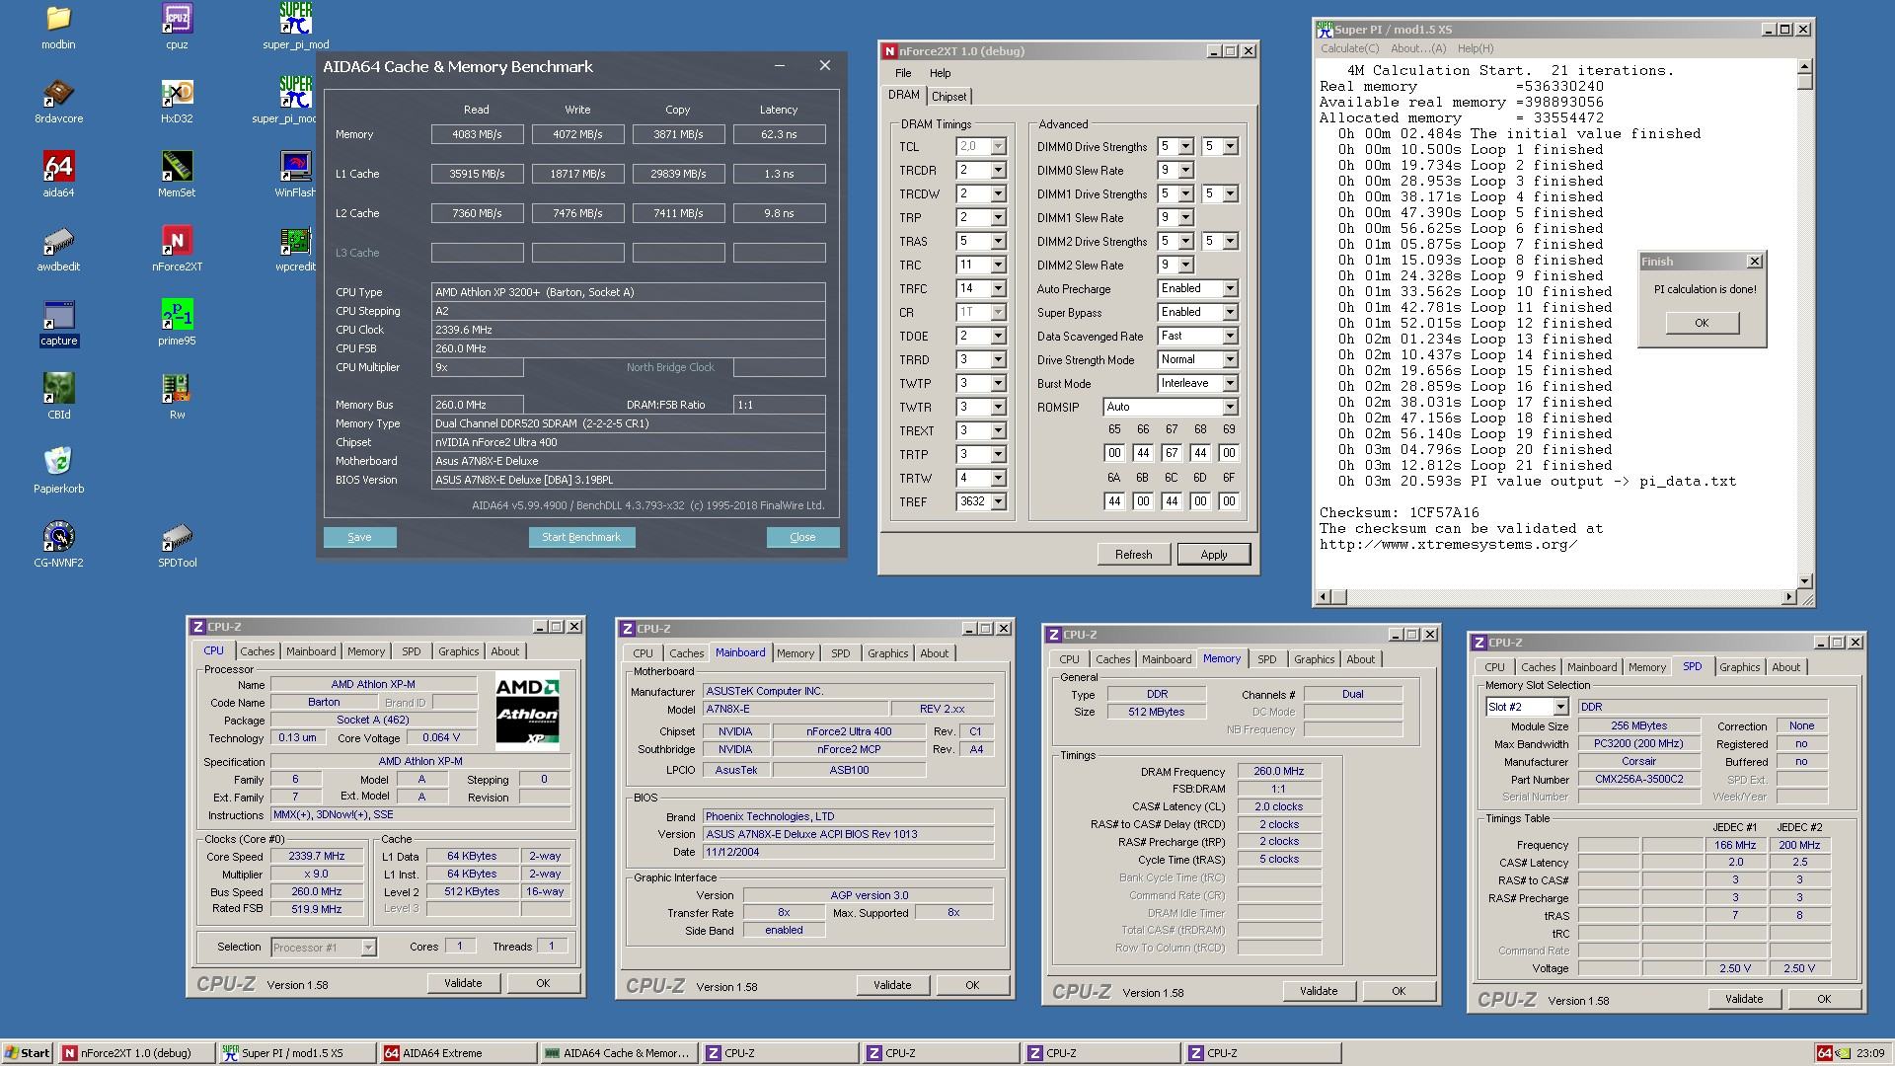The width and height of the screenshot is (1895, 1066).
Task: Open the modbin folder desktop icon
Action: point(58,27)
